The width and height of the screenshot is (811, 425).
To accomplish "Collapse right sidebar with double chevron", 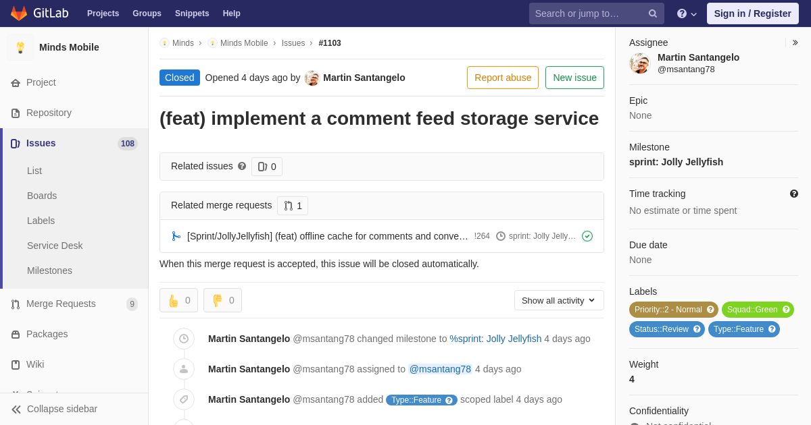I will pos(795,42).
